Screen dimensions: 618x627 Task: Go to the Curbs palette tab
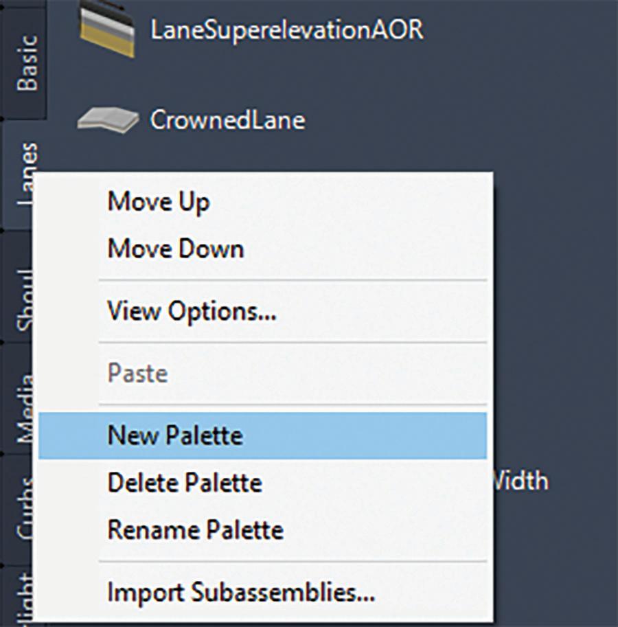(24, 508)
